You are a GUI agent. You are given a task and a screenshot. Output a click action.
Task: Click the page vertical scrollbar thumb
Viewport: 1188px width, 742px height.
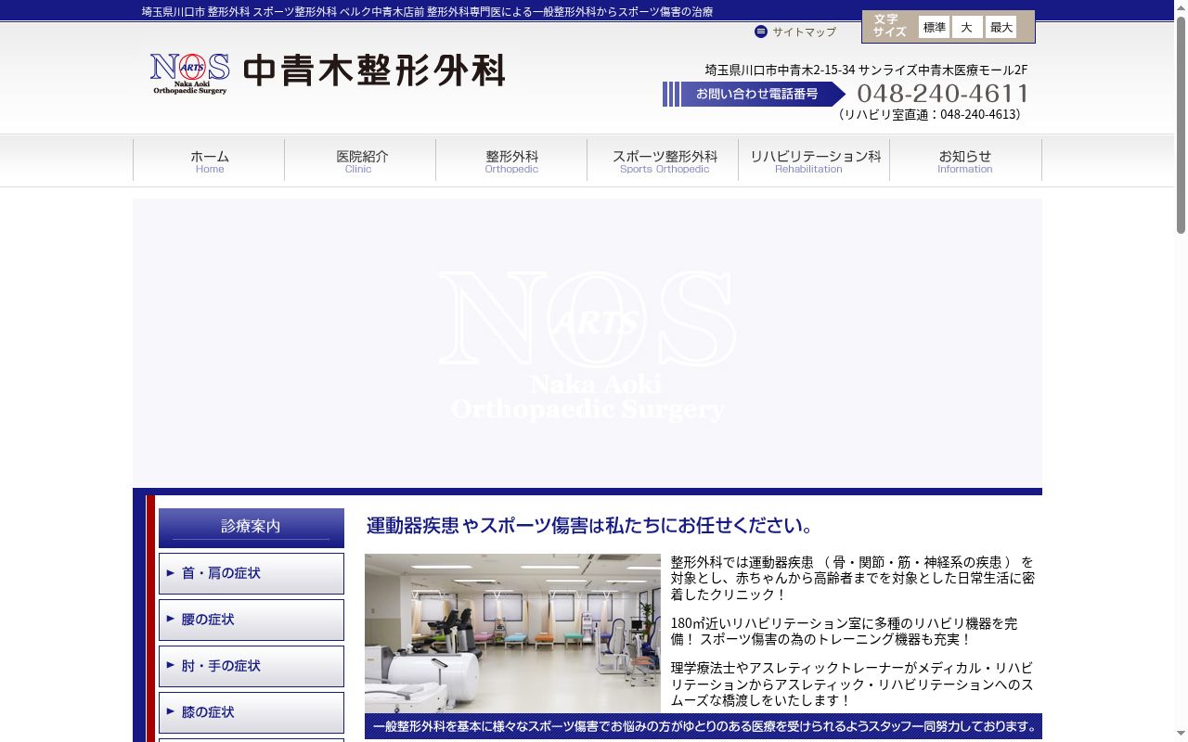pos(1181,124)
